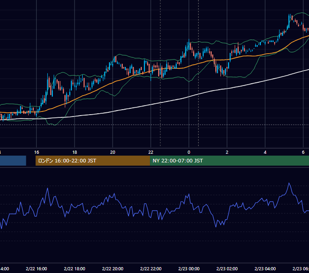This screenshot has width=309, height=273.
Task: Click the hour label 20 on the time axis
Action: pyautogui.click(x=113, y=152)
